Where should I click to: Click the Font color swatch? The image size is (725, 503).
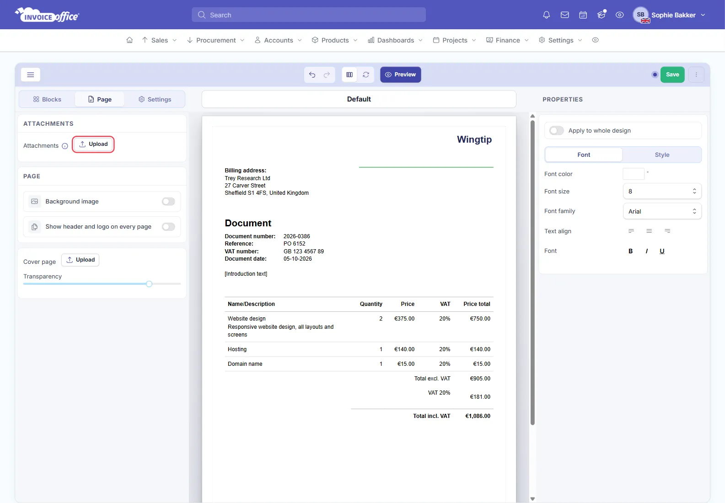coord(634,174)
